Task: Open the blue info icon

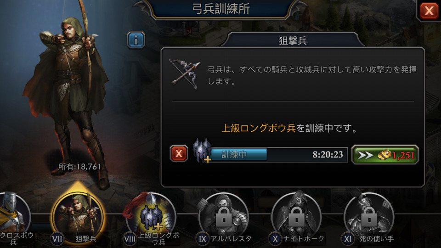Action: pos(136,40)
